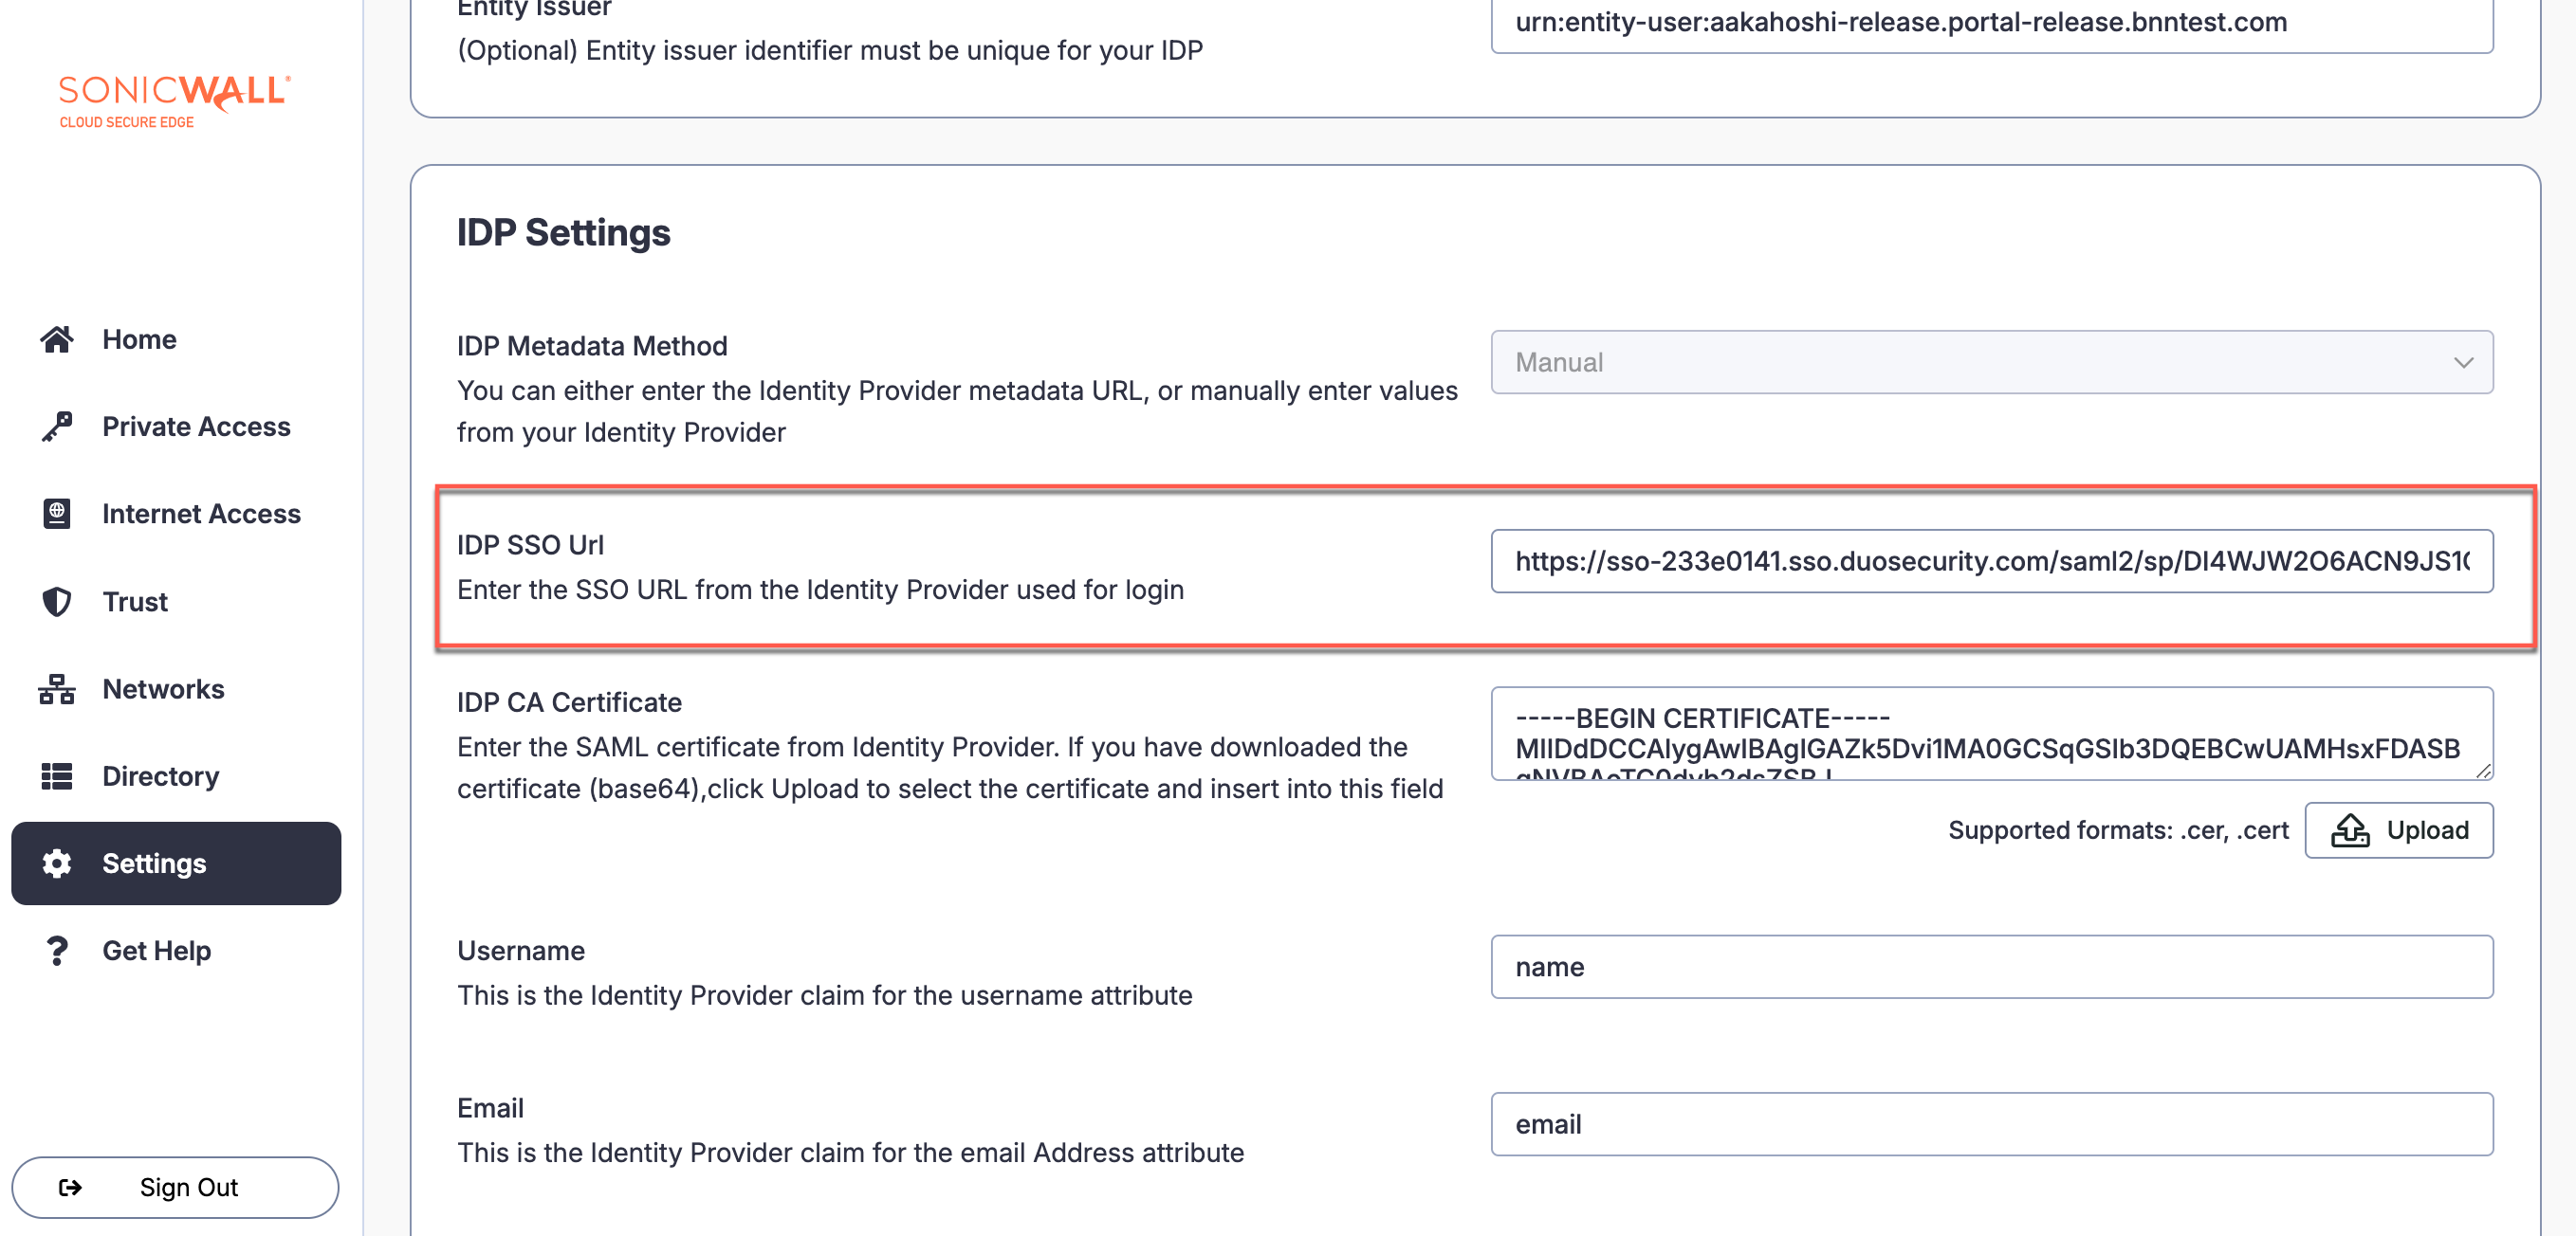
Task: Open the Private Access menu item
Action: click(x=196, y=427)
